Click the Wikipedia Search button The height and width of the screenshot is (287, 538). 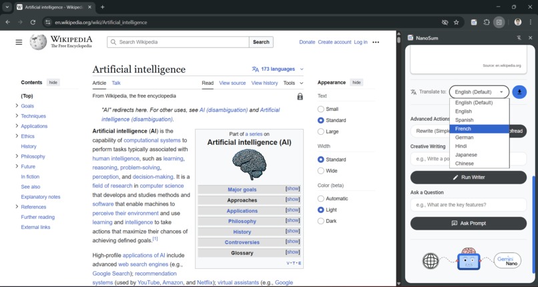tap(261, 42)
